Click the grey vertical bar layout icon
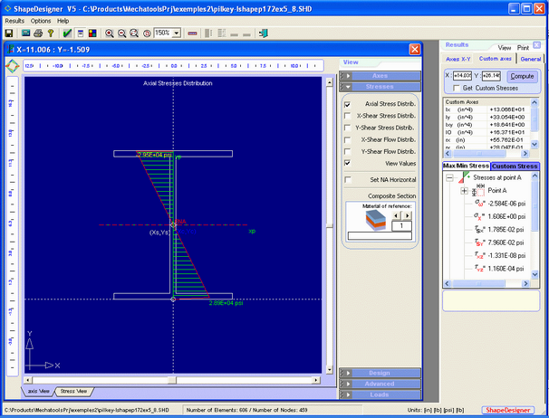The height and width of the screenshot is (418, 549). pyautogui.click(x=208, y=33)
